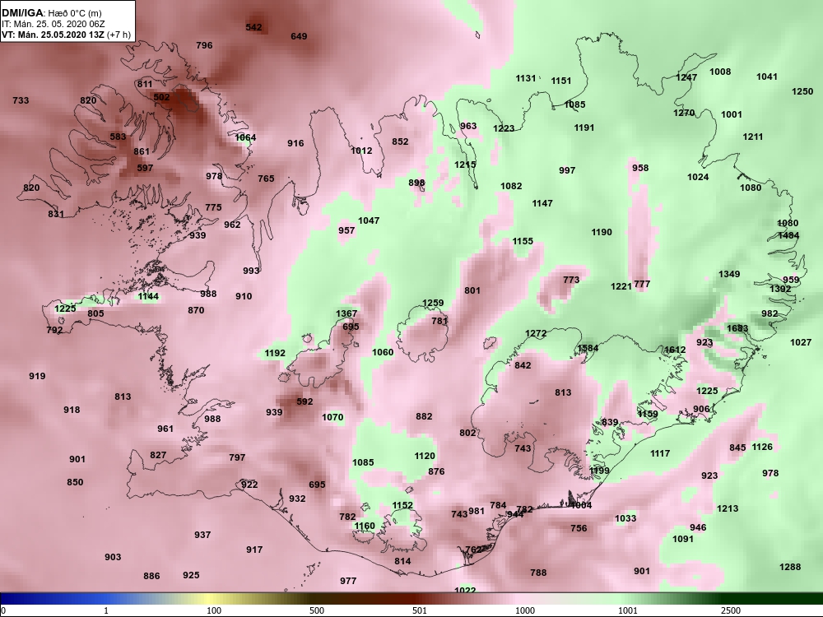823x617 pixels.
Task: Click the map value 831
Action: [x=56, y=214]
